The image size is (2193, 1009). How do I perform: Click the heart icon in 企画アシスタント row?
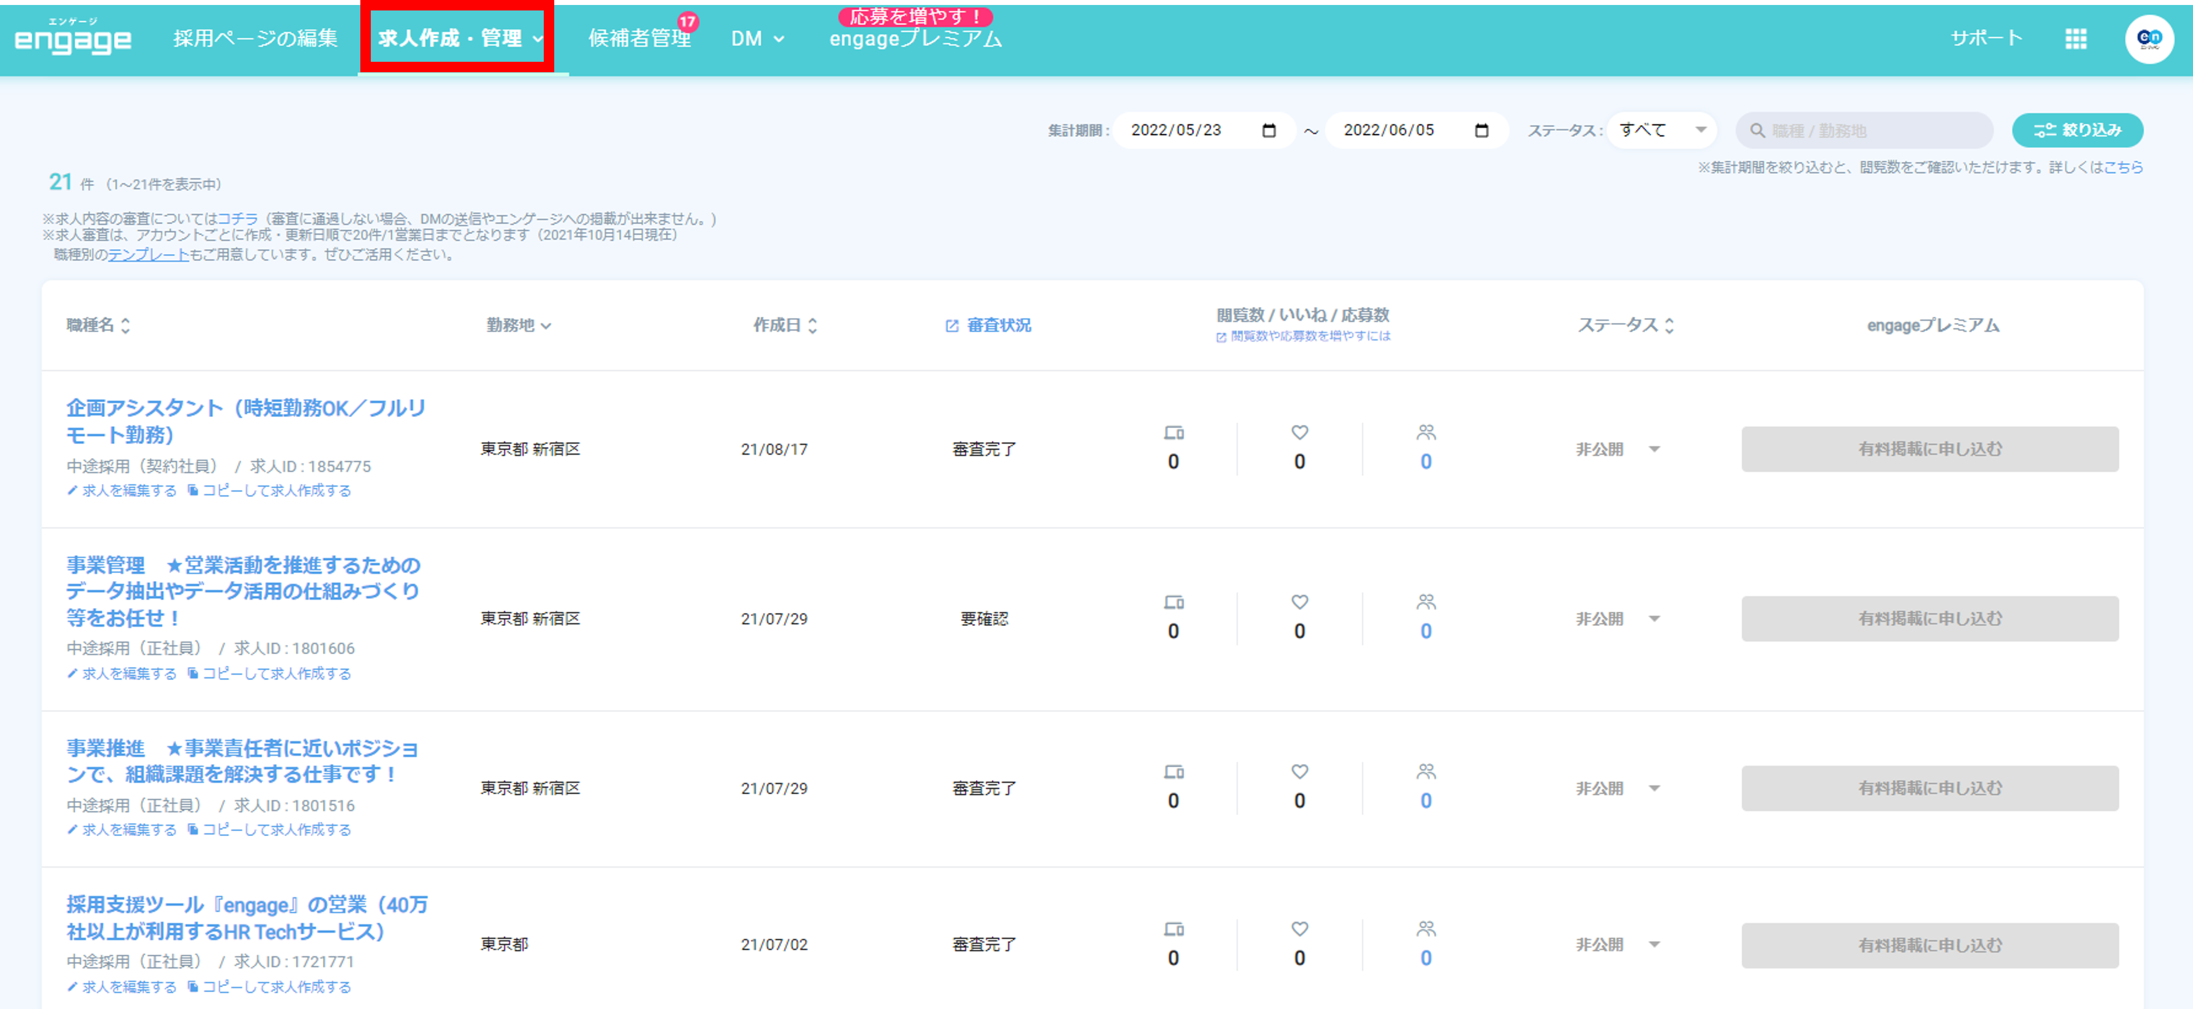point(1299,432)
